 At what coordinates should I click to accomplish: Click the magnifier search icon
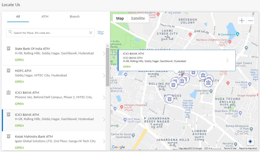tap(10, 32)
